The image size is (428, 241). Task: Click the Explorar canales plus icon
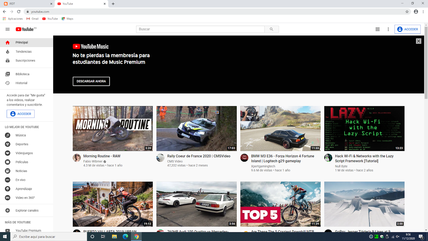[x=7, y=211]
